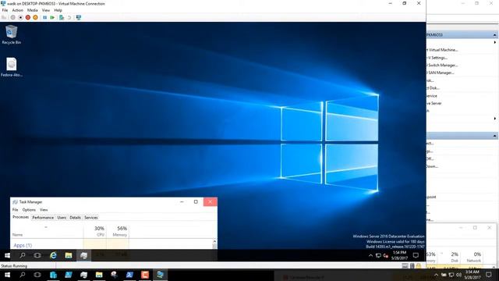
Task: Click Server Manager icon on host taskbar
Action: 53,275
